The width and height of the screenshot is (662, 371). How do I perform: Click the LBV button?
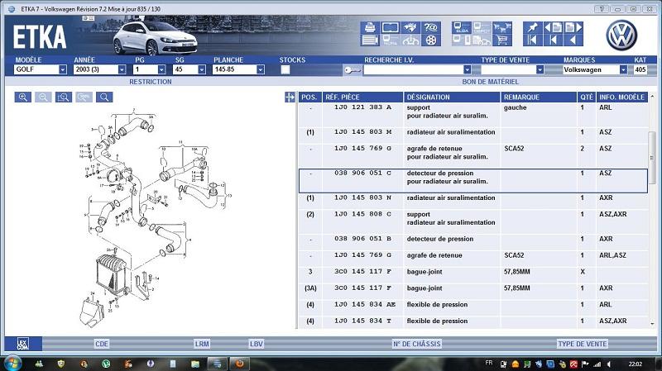(257, 344)
